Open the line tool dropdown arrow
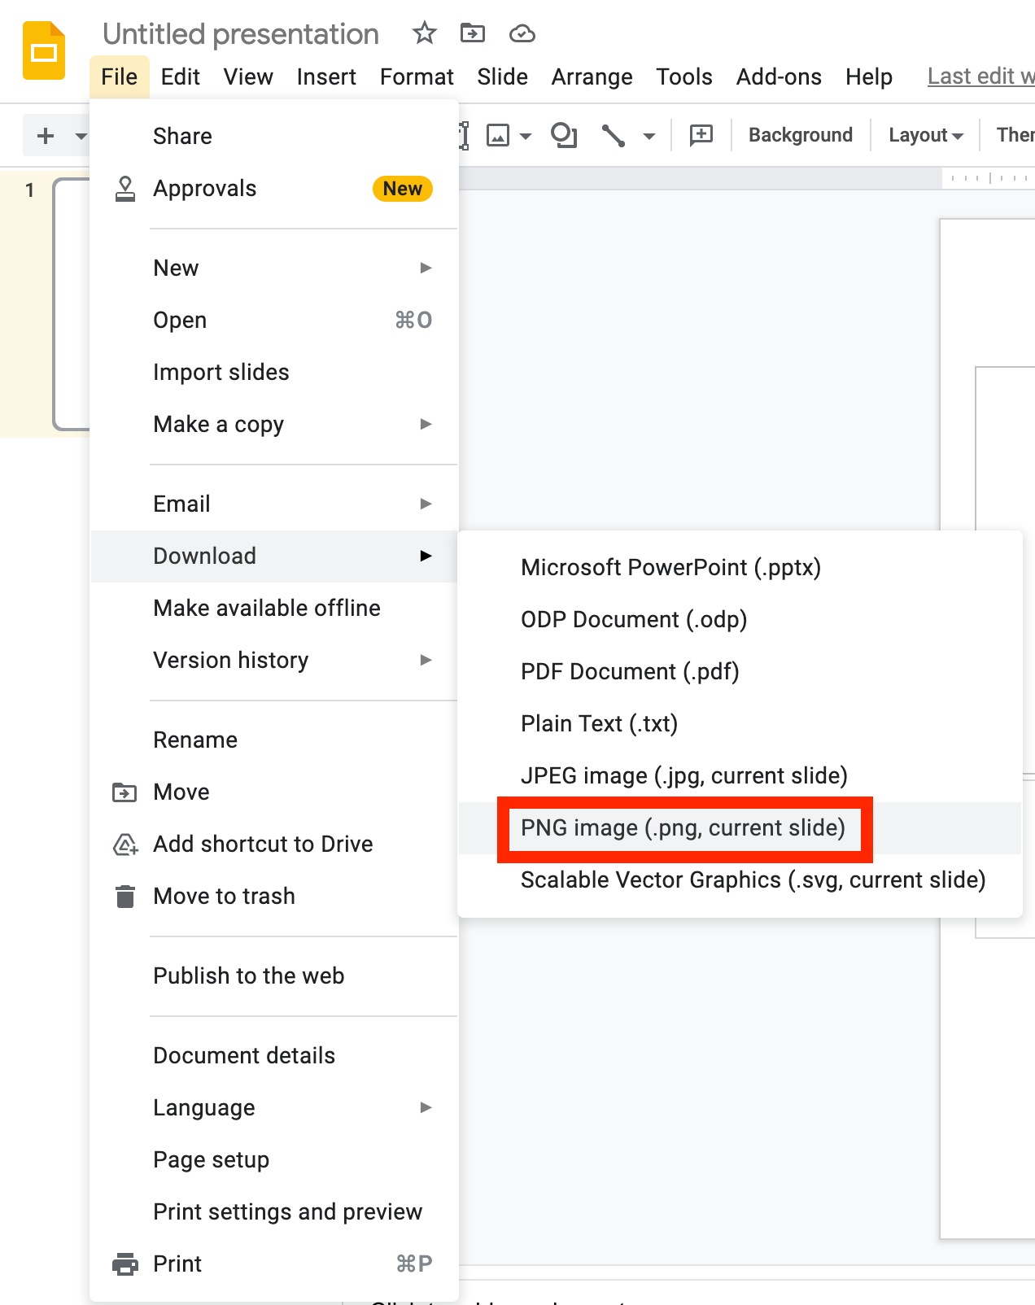Viewport: 1035px width, 1305px height. pyautogui.click(x=649, y=136)
